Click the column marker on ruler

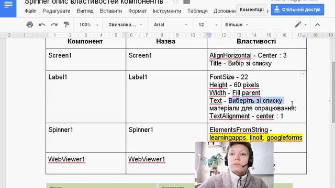pyautogui.click(x=126, y=35)
